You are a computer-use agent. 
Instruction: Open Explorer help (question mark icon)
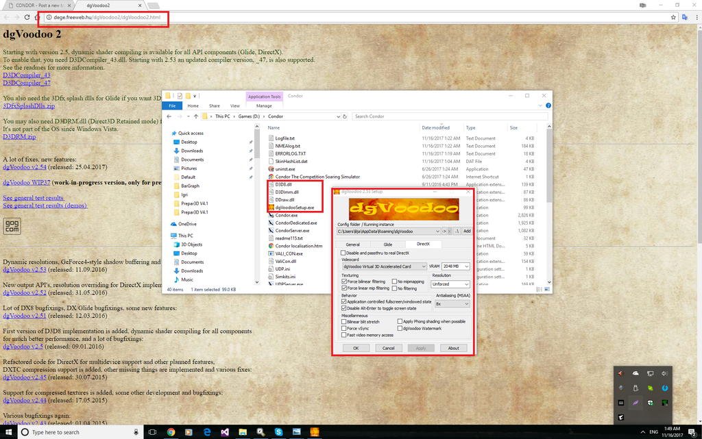click(548, 105)
